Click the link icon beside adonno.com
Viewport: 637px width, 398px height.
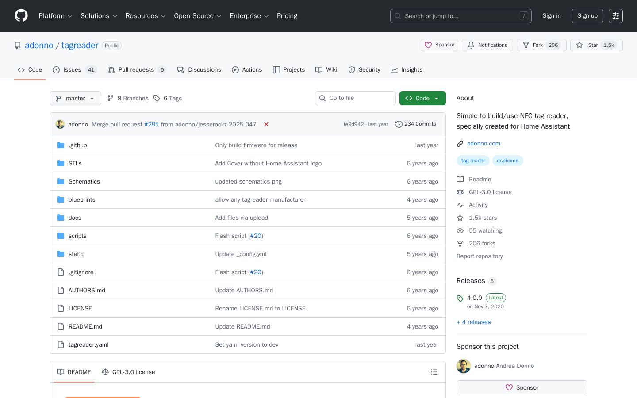point(460,143)
